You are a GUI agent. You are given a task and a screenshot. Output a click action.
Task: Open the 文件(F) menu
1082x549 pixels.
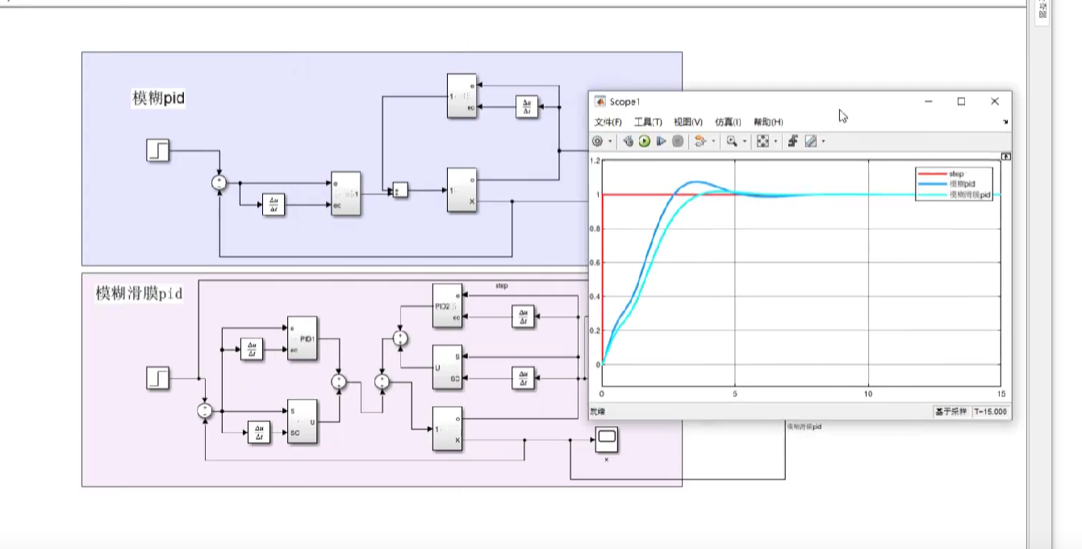608,122
